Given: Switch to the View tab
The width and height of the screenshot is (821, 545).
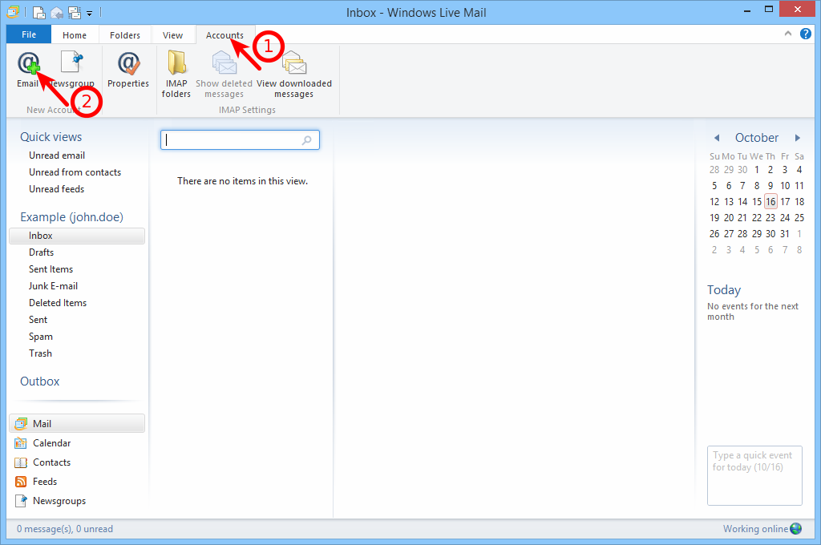Looking at the screenshot, I should point(172,35).
